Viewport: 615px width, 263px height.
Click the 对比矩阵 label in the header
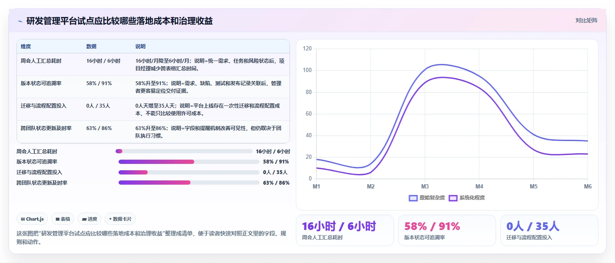click(586, 21)
